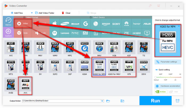This screenshot has height=108, width=186.
Task: Expand the output folder path dropdown
Action: (102, 101)
